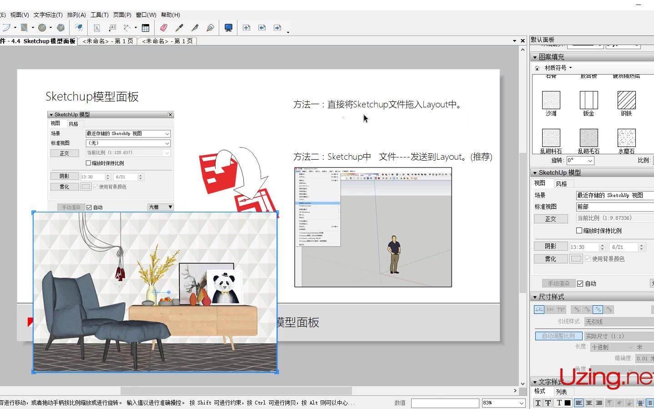This screenshot has height=409, width=654.
Task: Select the 钢铁 pattern thumbnail
Action: [627, 100]
